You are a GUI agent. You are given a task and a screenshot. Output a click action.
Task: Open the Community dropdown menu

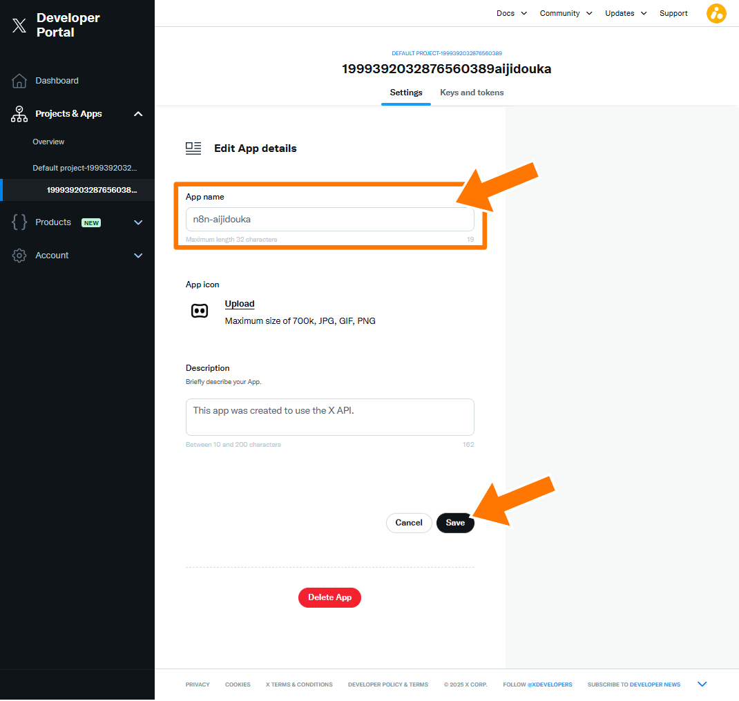click(x=566, y=13)
